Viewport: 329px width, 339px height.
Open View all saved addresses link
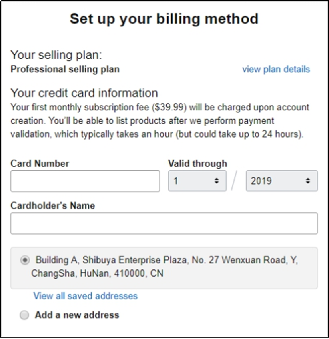coord(85,296)
